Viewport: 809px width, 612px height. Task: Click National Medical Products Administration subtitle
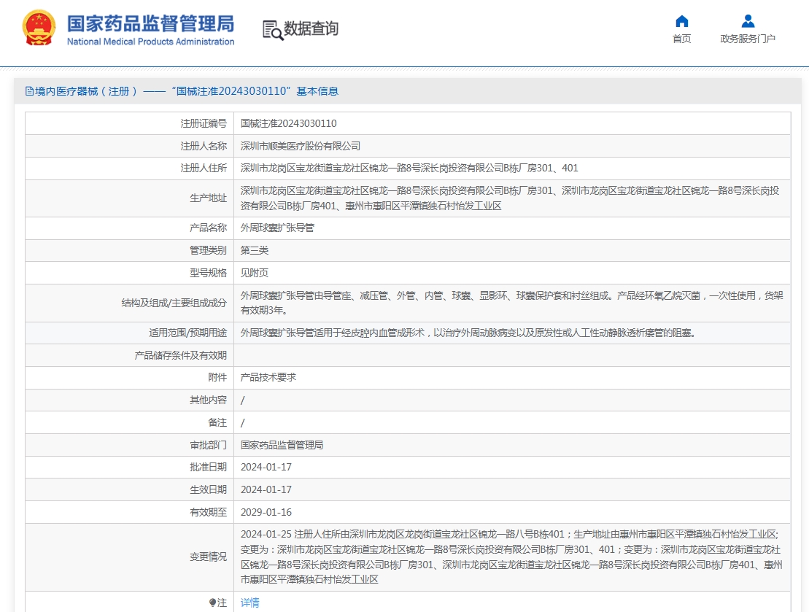click(151, 42)
